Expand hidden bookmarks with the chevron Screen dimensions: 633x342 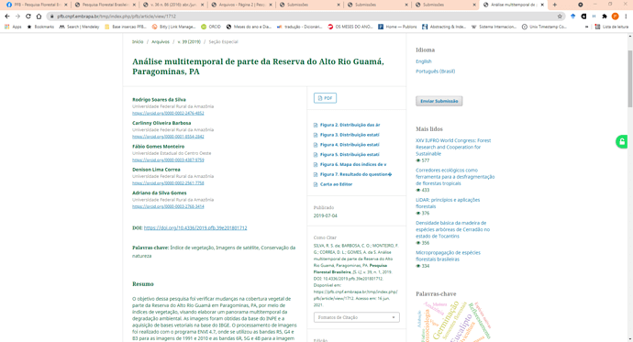586,27
